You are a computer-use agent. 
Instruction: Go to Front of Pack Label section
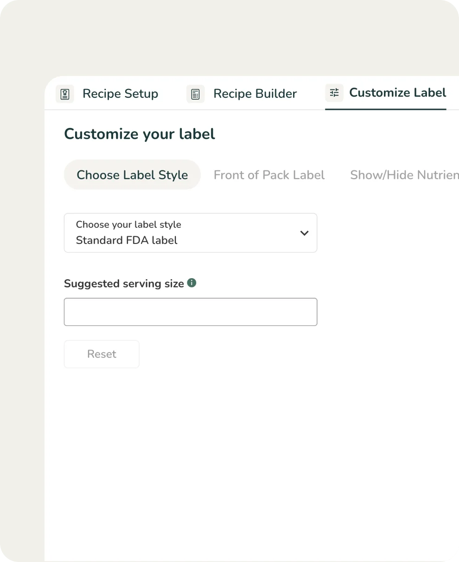click(x=269, y=175)
